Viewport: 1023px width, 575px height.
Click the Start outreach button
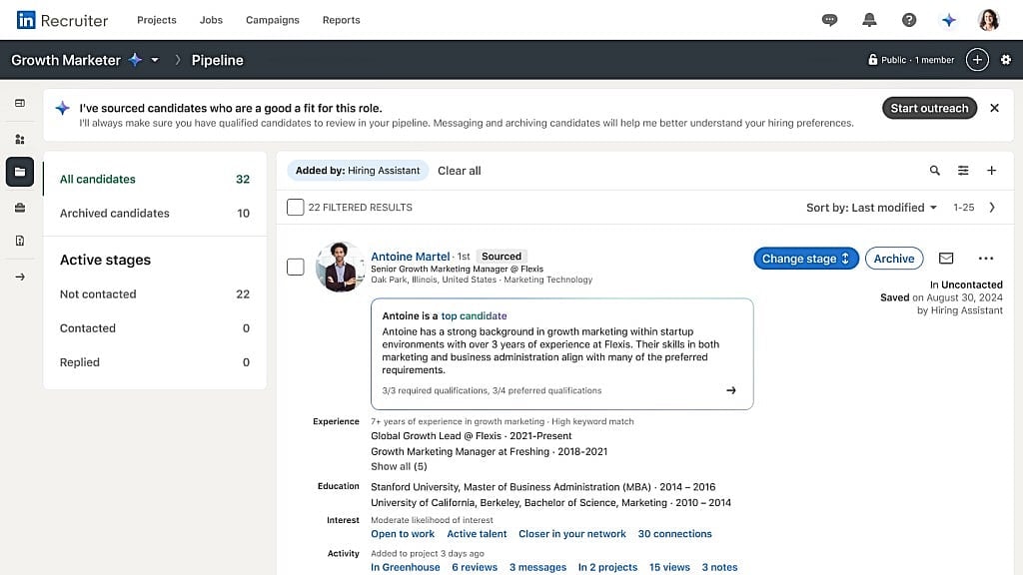(x=929, y=108)
